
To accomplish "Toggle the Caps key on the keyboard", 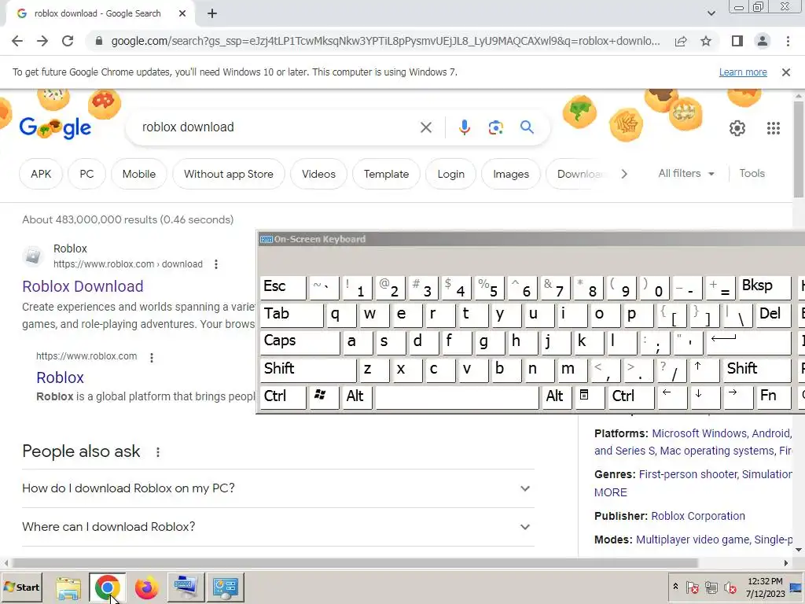I will pos(300,341).
